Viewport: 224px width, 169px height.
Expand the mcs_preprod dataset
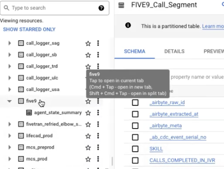(9, 147)
